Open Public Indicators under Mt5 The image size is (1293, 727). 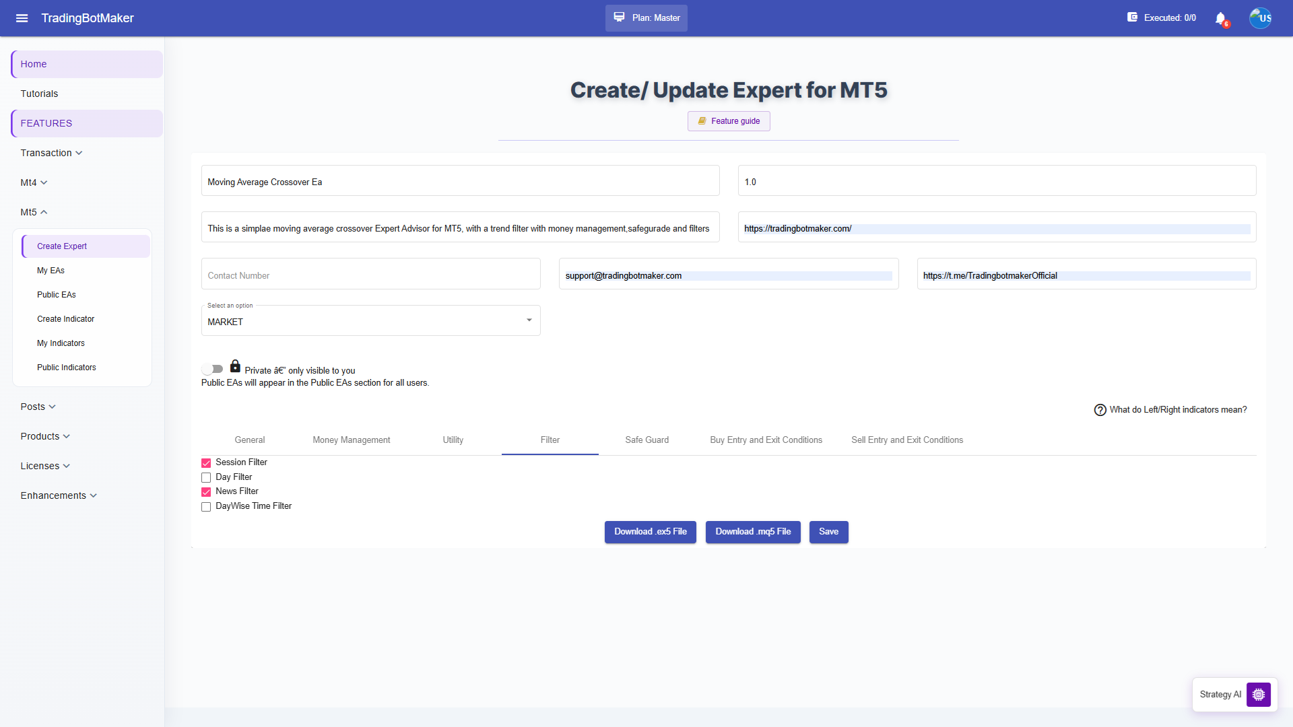pos(86,368)
